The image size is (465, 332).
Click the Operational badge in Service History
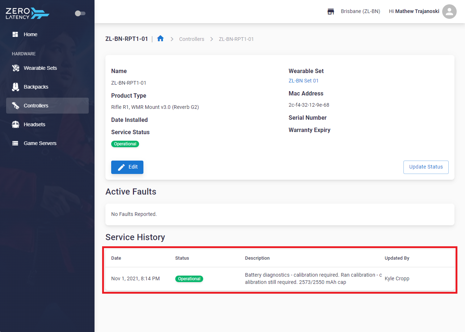pos(189,279)
